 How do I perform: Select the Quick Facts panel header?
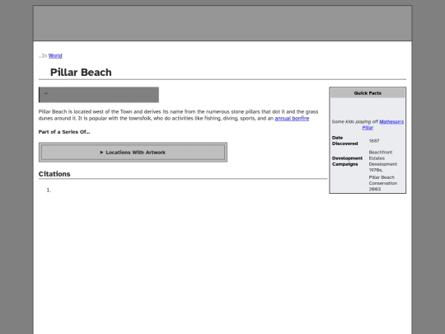(368, 93)
